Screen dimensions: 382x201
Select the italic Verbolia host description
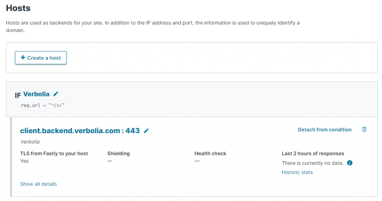coord(30,142)
